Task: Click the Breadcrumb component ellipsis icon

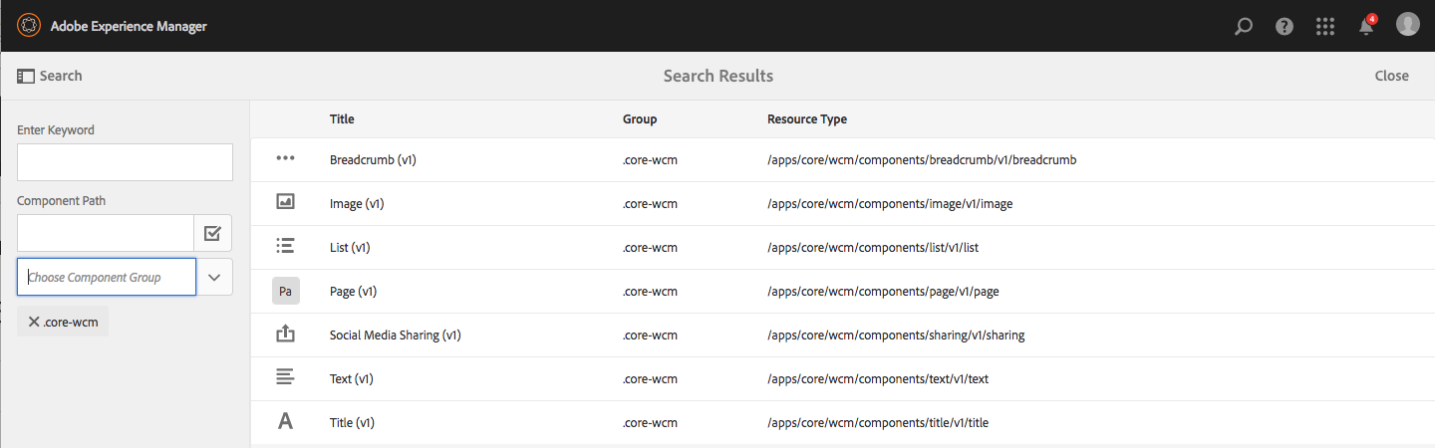Action: [x=285, y=159]
